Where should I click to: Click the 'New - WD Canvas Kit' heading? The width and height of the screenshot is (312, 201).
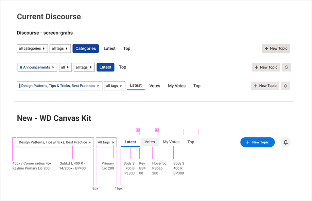[x=54, y=118]
